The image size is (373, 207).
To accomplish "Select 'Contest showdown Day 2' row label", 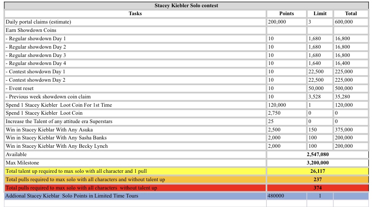I will 135,80.
